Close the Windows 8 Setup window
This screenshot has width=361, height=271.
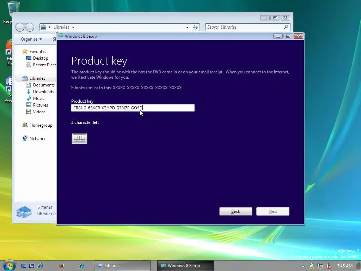click(298, 36)
